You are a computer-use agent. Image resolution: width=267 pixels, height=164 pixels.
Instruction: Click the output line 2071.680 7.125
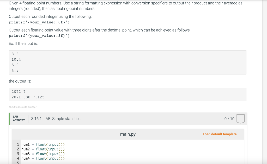(x=28, y=97)
